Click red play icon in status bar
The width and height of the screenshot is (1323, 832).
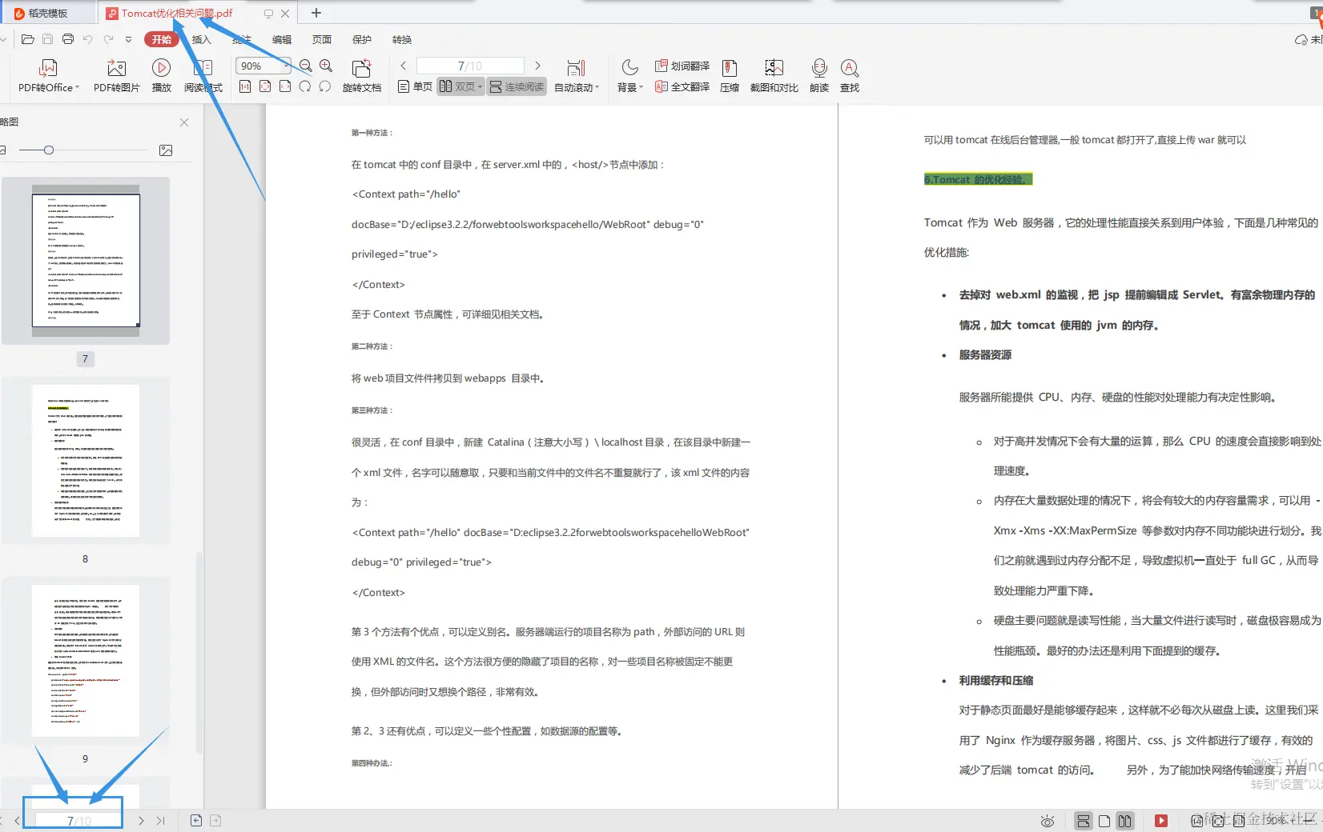click(x=1161, y=821)
